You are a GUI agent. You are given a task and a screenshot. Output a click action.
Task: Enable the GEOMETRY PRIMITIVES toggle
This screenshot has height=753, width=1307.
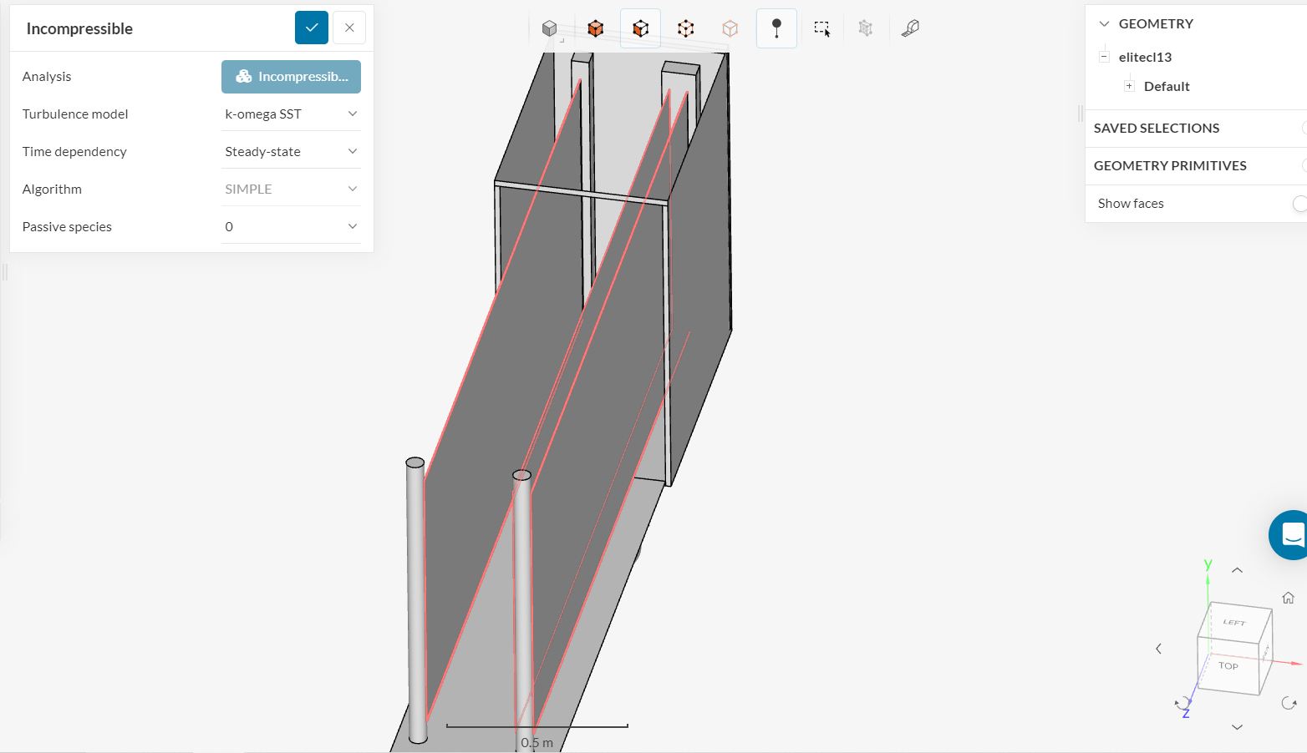click(x=1302, y=165)
